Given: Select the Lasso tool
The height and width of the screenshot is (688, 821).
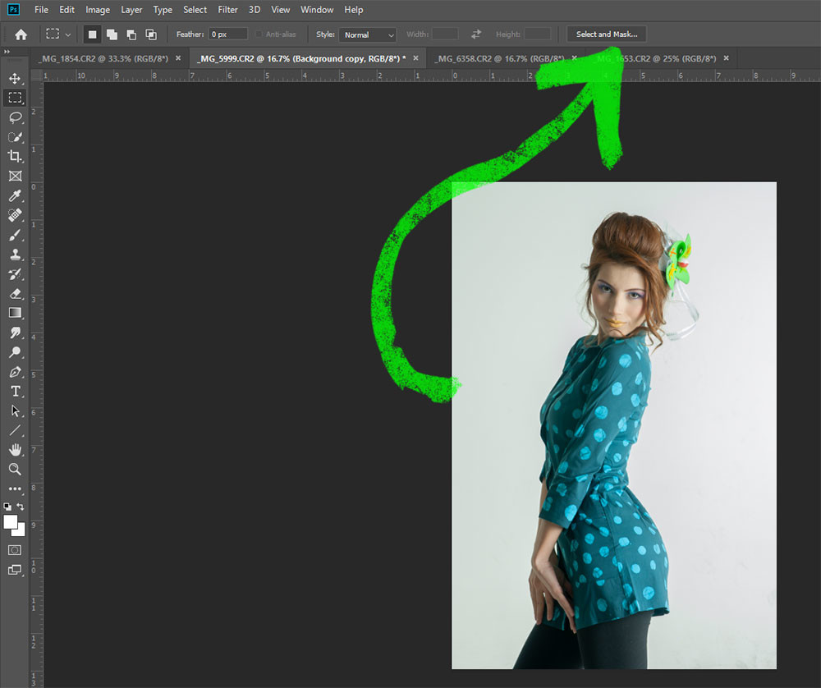Looking at the screenshot, I should (15, 117).
